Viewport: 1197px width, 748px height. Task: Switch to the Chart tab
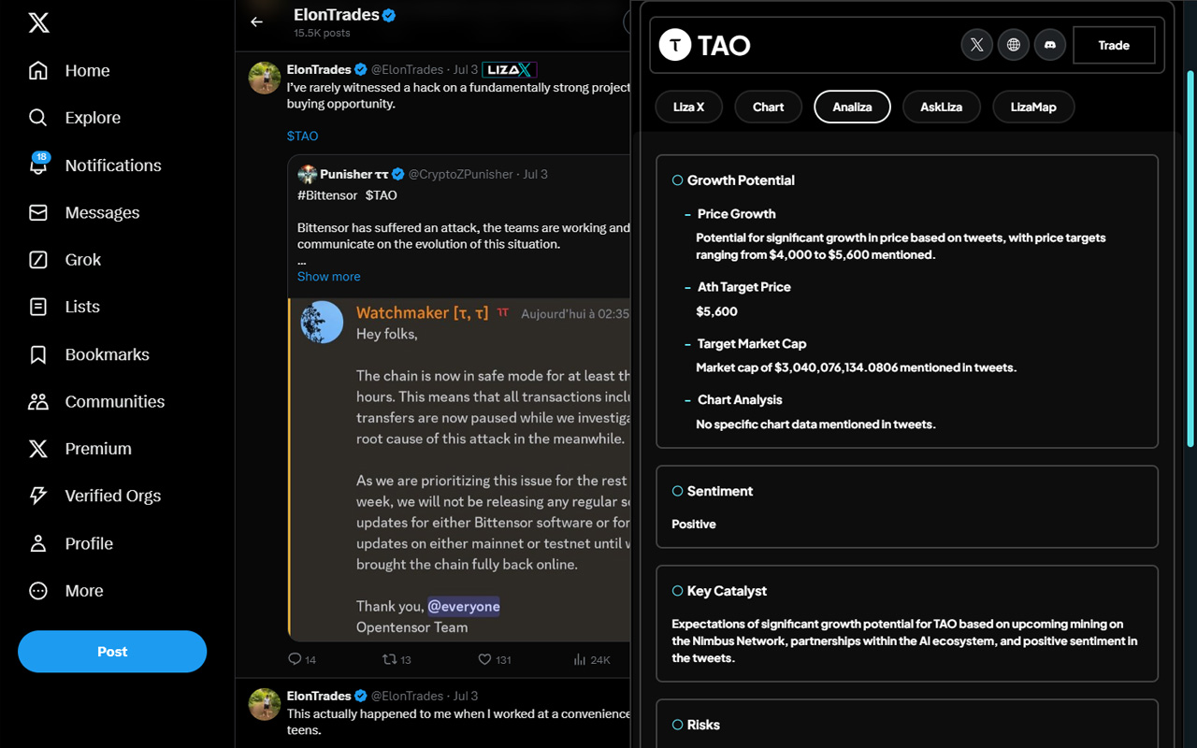(768, 107)
